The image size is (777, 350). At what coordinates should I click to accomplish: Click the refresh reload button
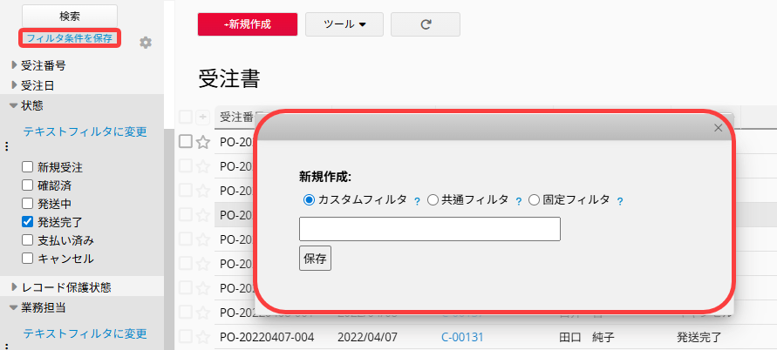(426, 24)
